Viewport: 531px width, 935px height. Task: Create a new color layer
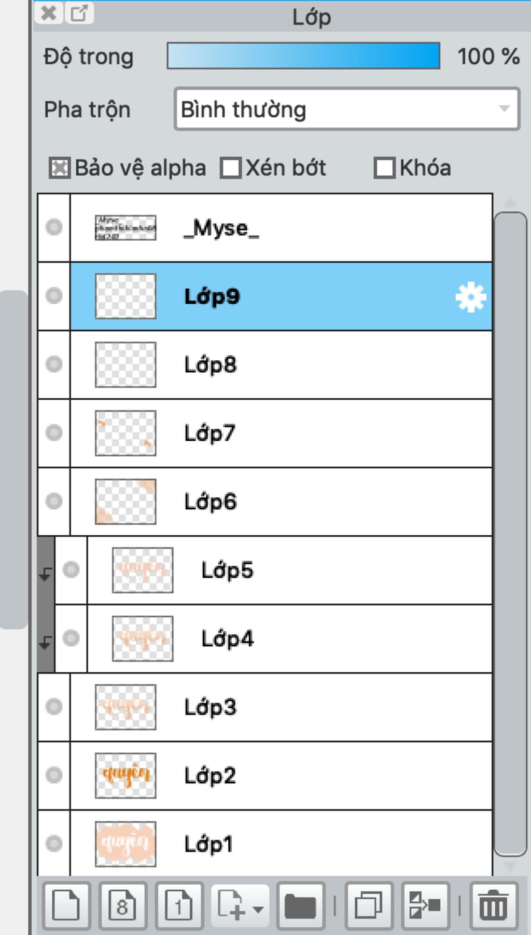pos(66,906)
